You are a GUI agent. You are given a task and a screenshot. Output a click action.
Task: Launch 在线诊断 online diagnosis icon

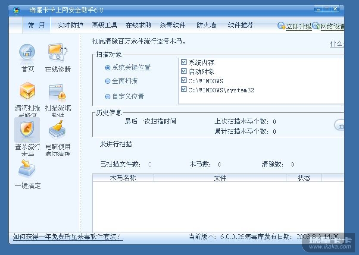tap(57, 52)
